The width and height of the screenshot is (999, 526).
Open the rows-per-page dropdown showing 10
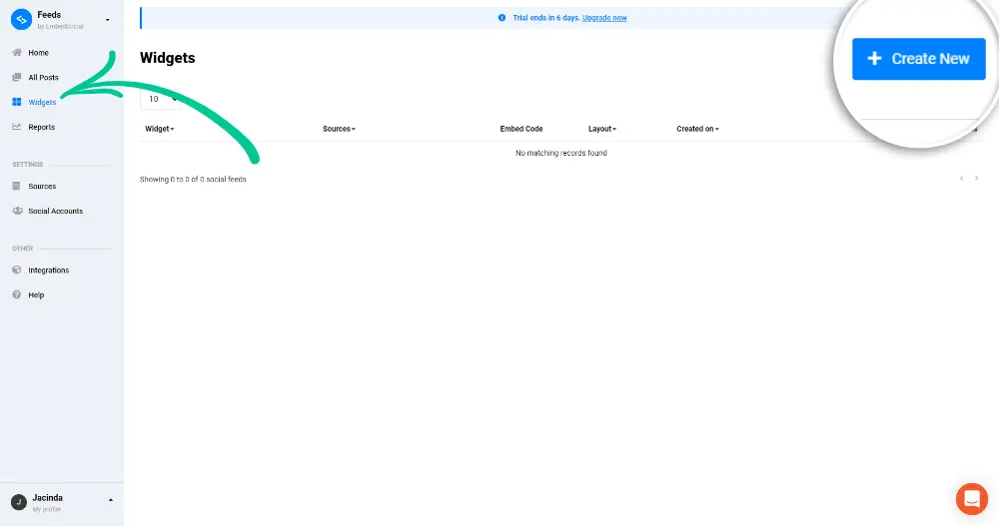tap(160, 99)
